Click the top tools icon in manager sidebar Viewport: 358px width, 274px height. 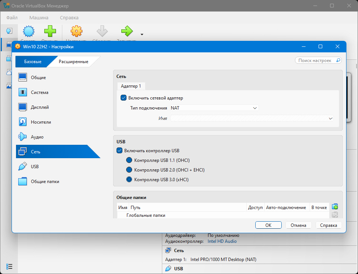pyautogui.click(x=9, y=31)
